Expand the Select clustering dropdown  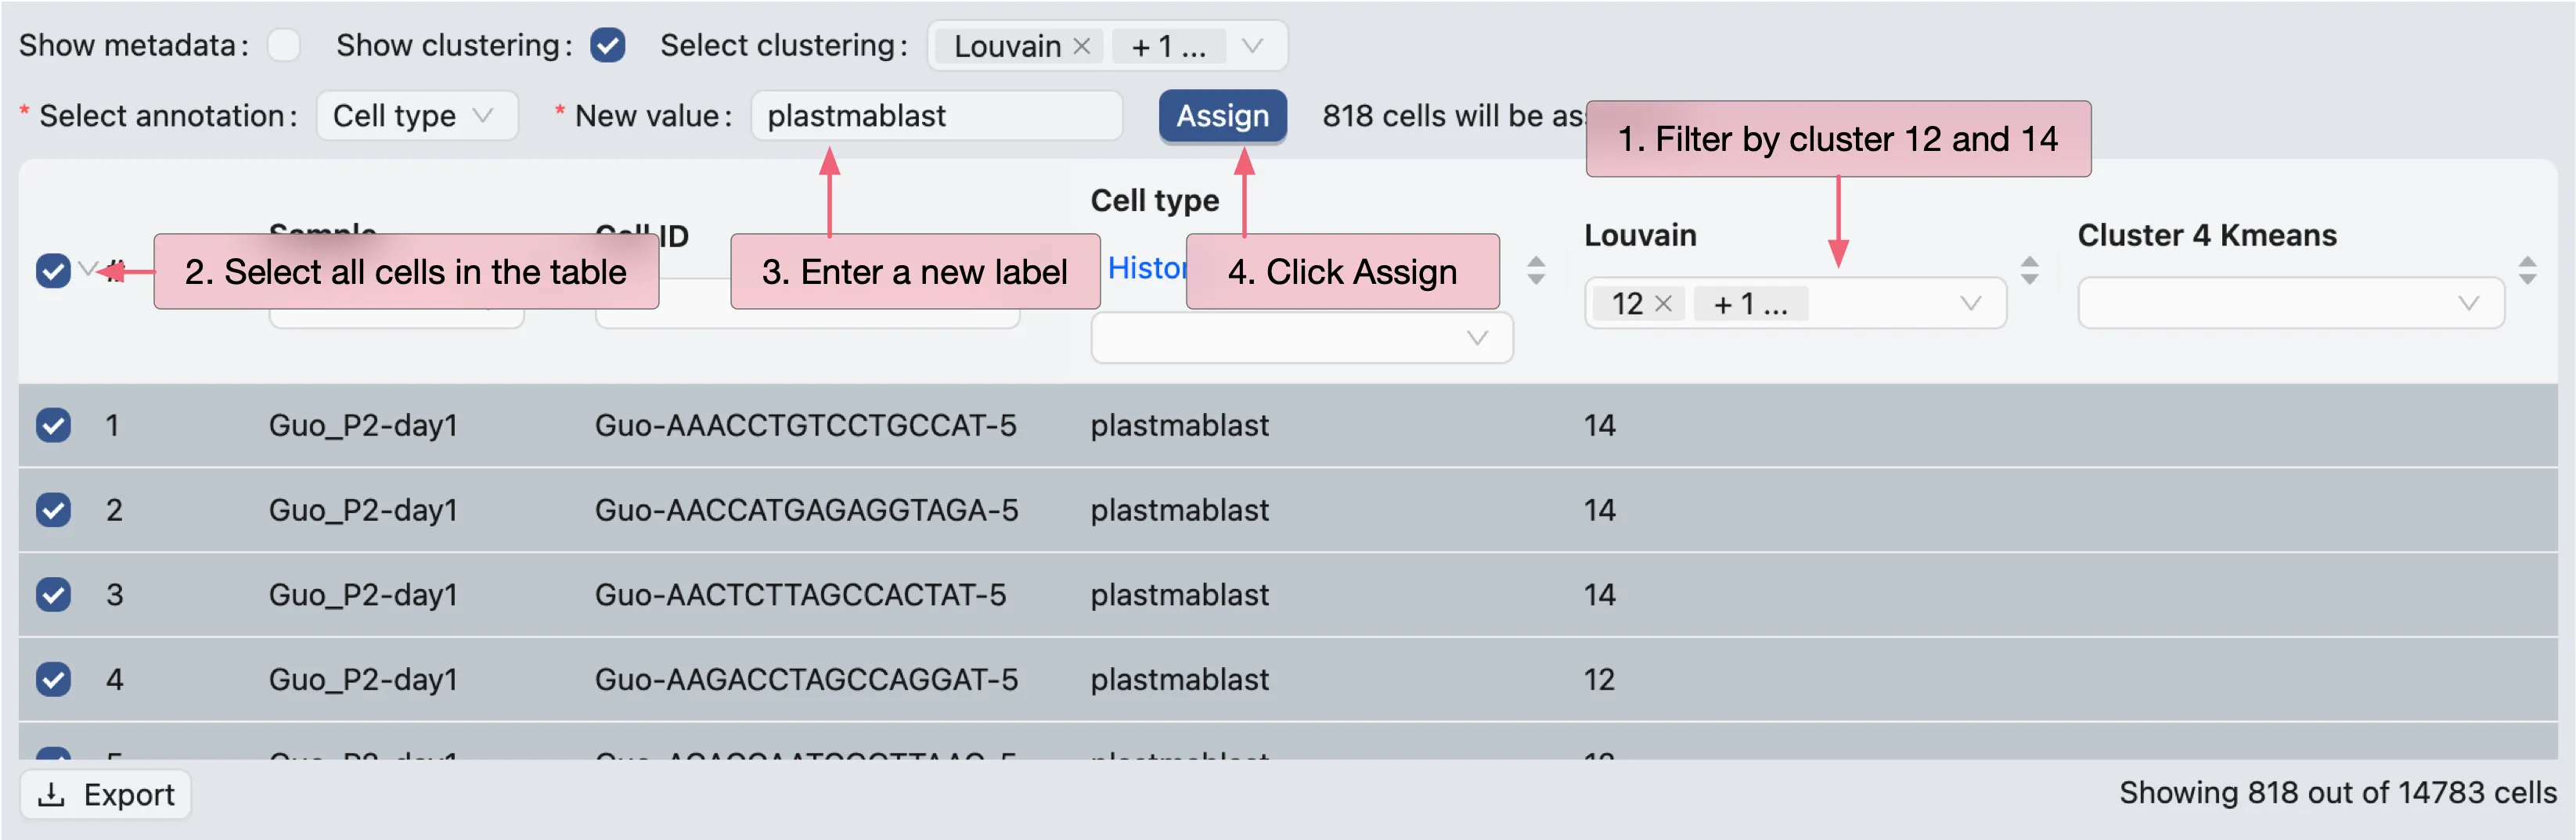tap(1252, 46)
